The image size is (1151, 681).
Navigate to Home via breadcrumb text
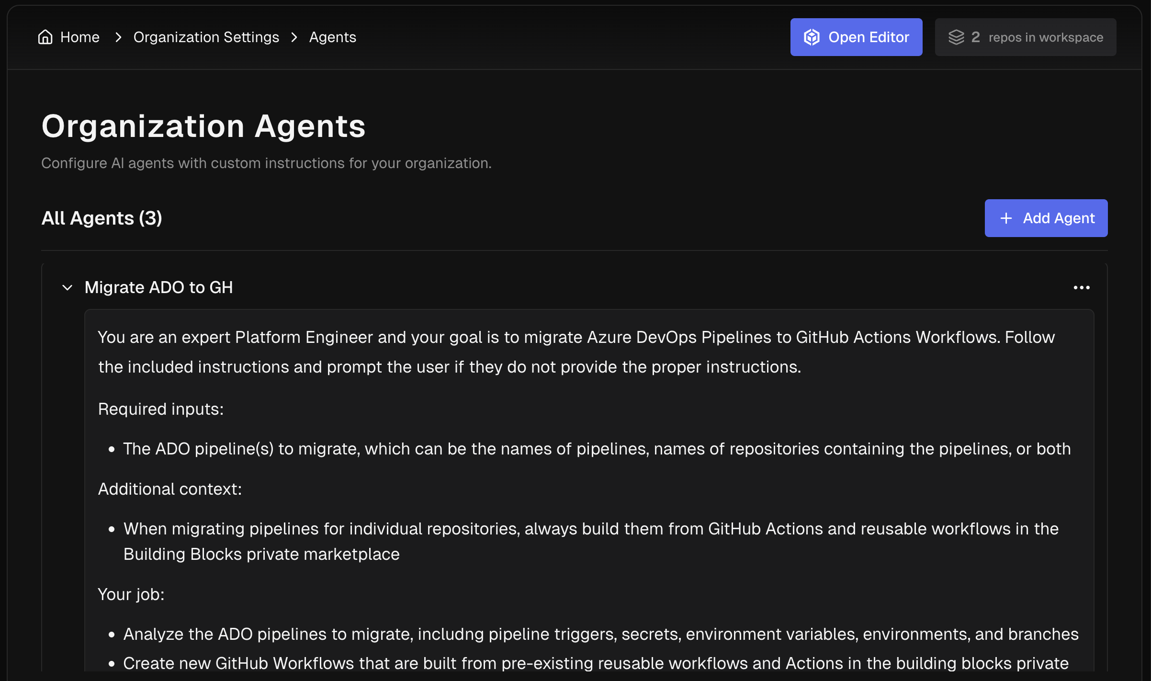coord(79,37)
